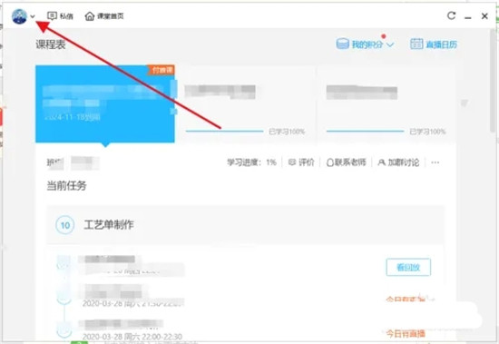Minimize the classroom window
This screenshot has width=499, height=344.
pos(468,17)
